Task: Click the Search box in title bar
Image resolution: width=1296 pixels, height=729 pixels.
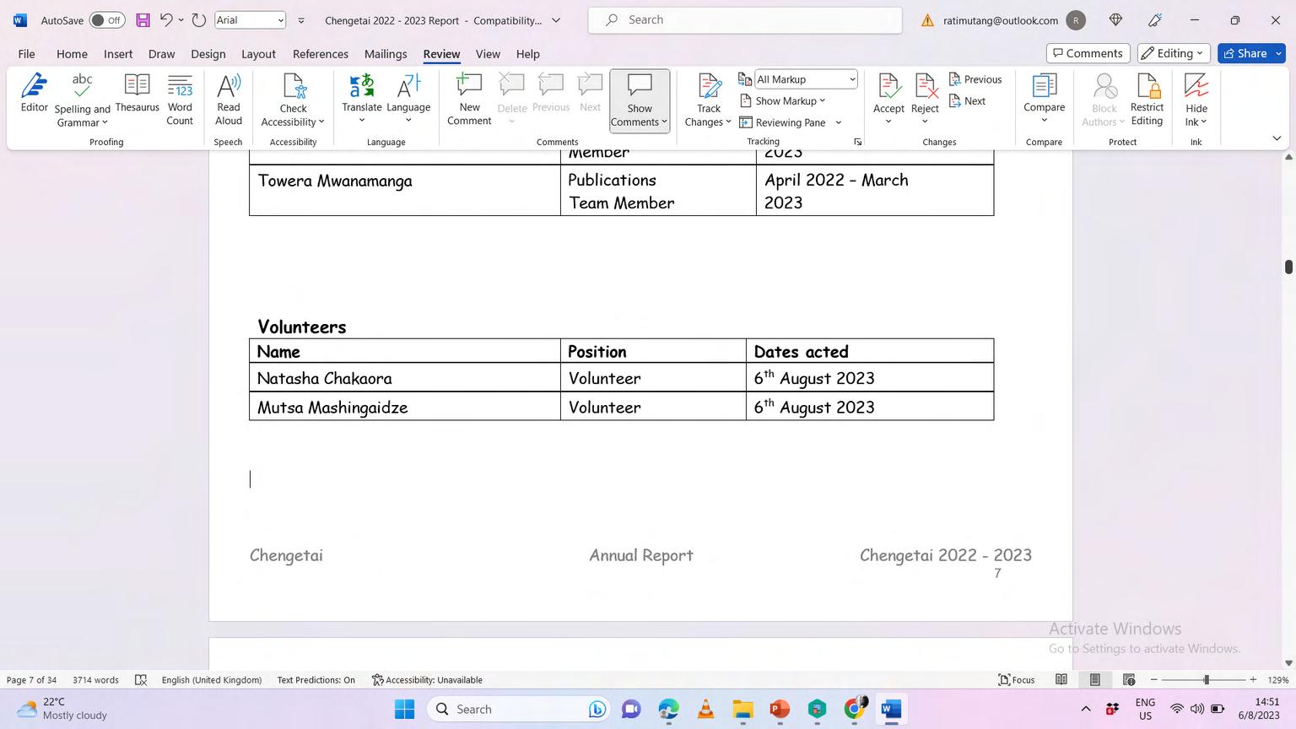Action: point(745,20)
